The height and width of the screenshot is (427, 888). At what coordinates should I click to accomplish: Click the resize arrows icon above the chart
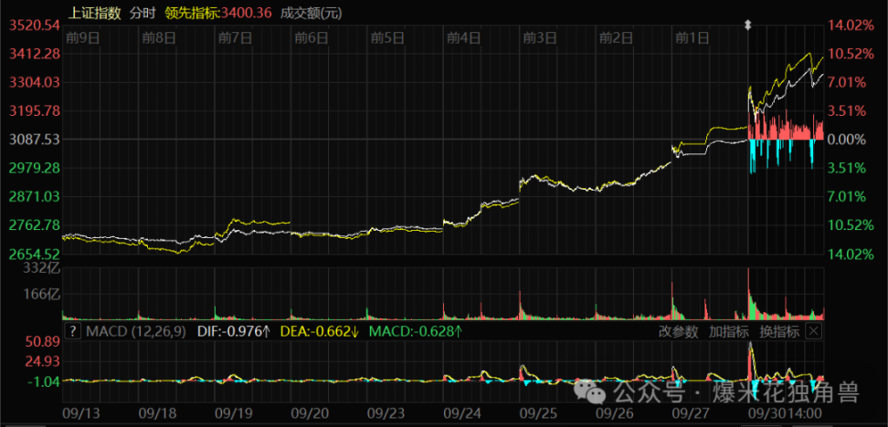[747, 25]
